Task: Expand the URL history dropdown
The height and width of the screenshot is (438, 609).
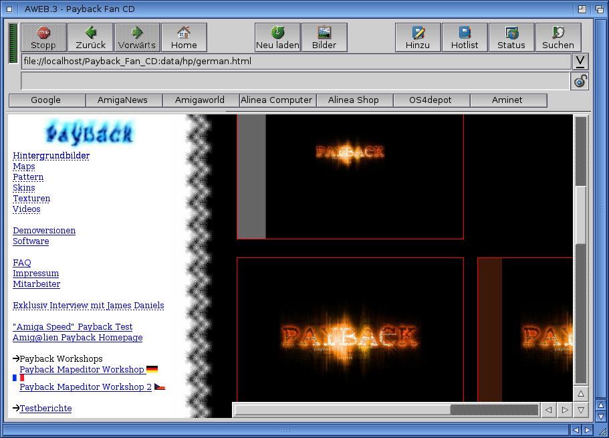Action: point(580,62)
